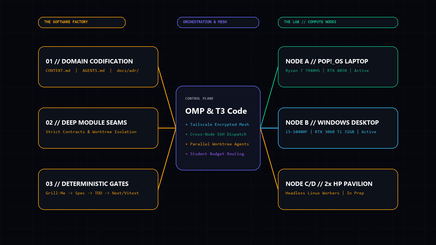436x245 pixels.
Task: Open the 02 // DEEP MODULE SEAMS card
Action: [98, 128]
